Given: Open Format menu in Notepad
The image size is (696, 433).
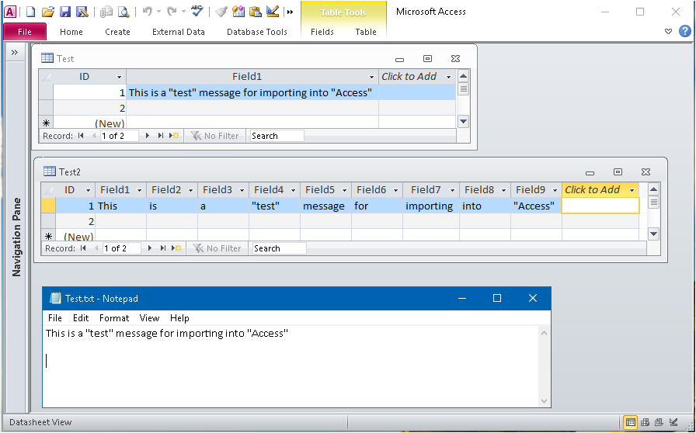Looking at the screenshot, I should pos(114,318).
